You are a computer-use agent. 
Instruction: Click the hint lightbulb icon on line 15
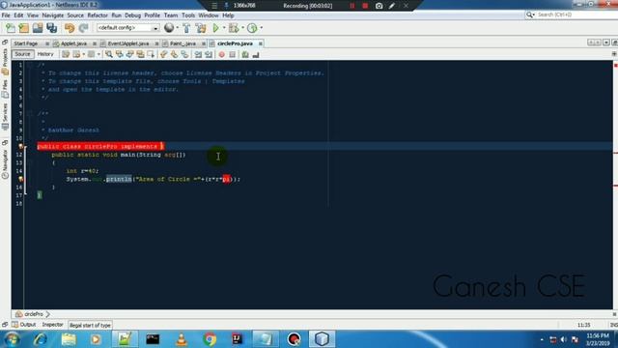point(21,179)
